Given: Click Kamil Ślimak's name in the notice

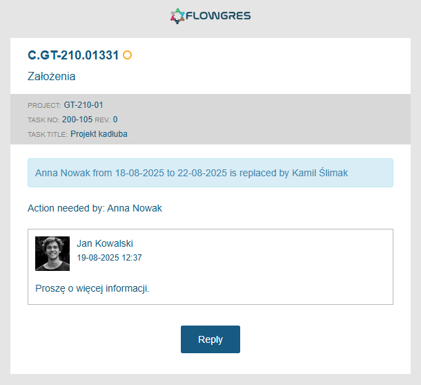Looking at the screenshot, I should click(320, 173).
